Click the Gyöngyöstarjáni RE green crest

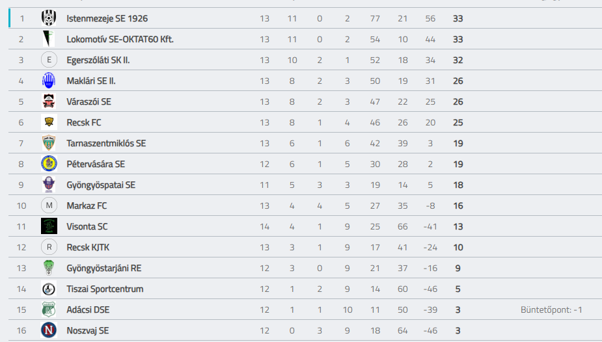pos(49,268)
